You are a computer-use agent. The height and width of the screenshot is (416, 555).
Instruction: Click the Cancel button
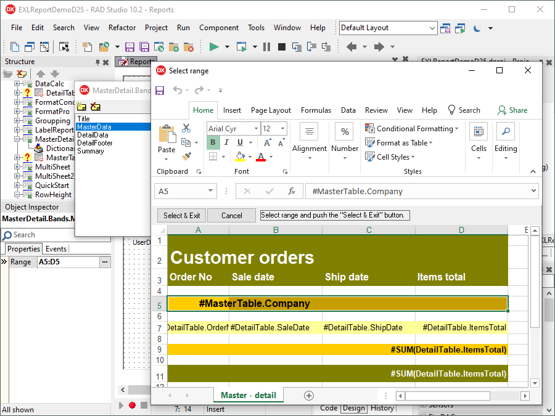tap(231, 216)
